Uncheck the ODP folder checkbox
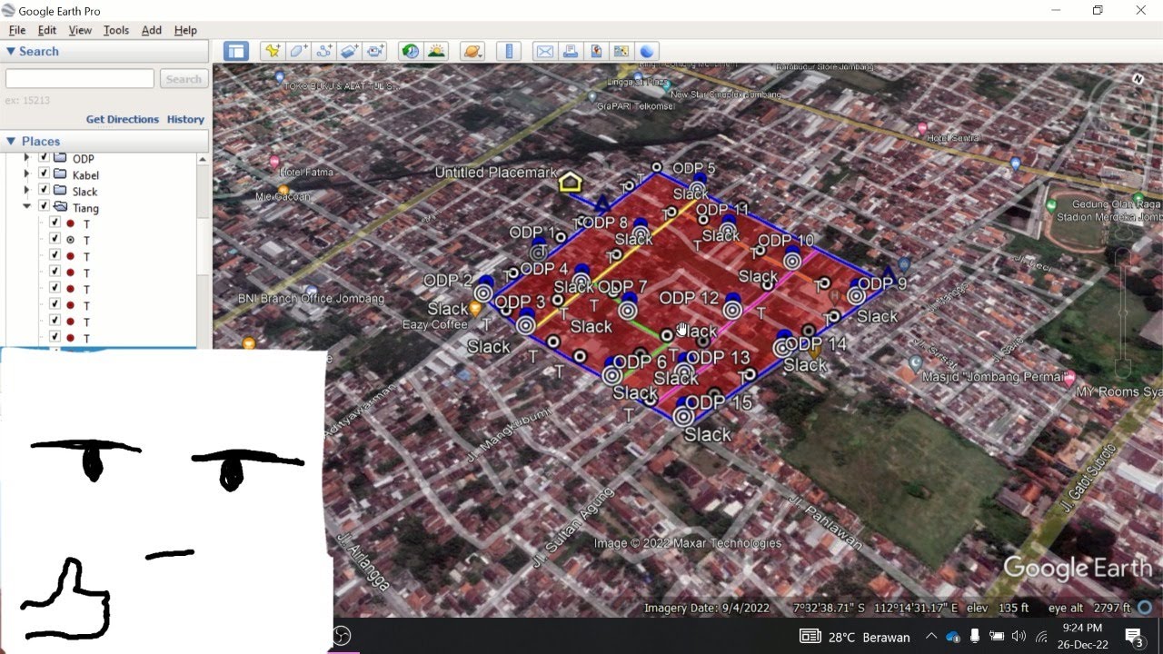This screenshot has height=654, width=1163. [43, 158]
